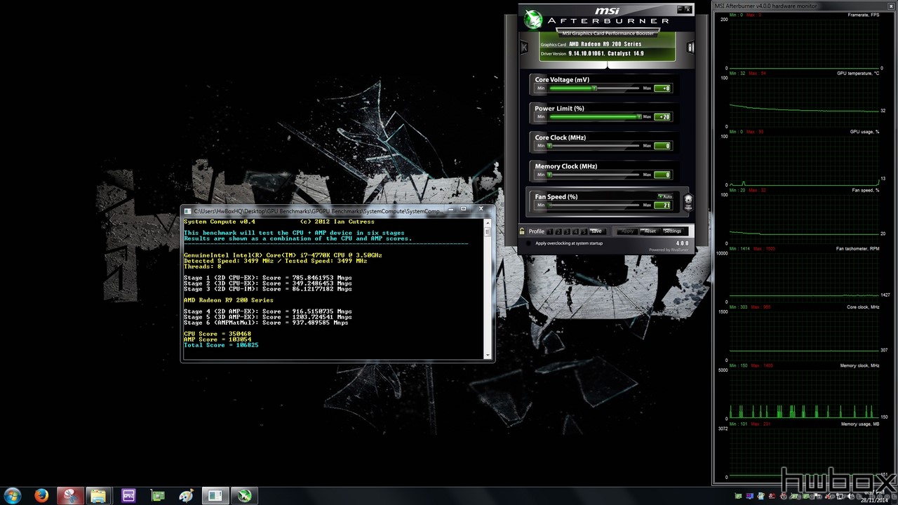The width and height of the screenshot is (898, 505).
Task: Click the Power Limit +20 value field
Action: pos(662,117)
